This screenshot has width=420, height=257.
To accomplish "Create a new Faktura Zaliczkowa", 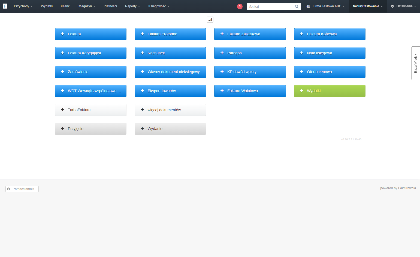I will (x=250, y=34).
